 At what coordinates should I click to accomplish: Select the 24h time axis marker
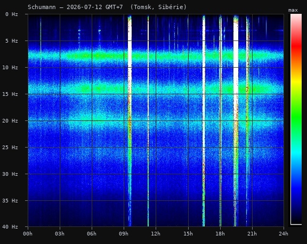(x=284, y=234)
